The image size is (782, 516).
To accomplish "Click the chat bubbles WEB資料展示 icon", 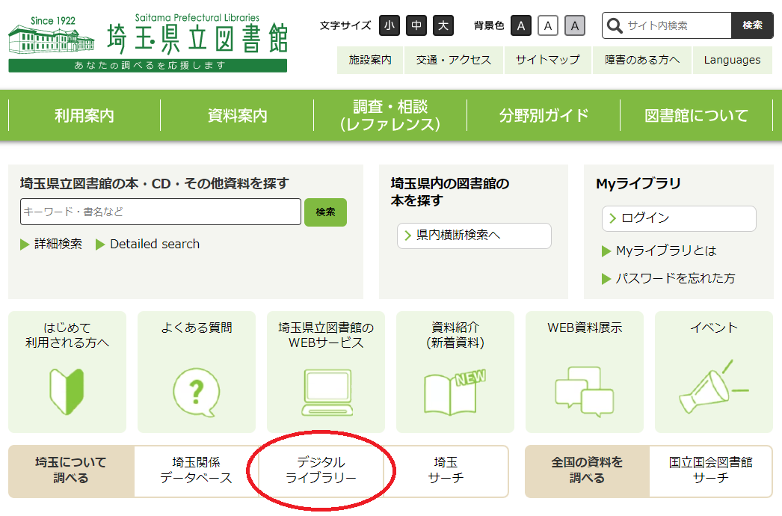I will (x=585, y=392).
